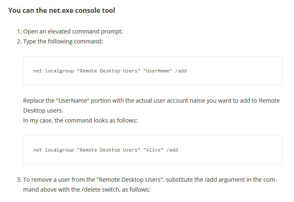Click "net" at the start of the Alice command
This screenshot has height=202, width=294.
point(38,150)
